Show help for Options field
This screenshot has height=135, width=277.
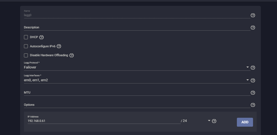click(x=253, y=105)
